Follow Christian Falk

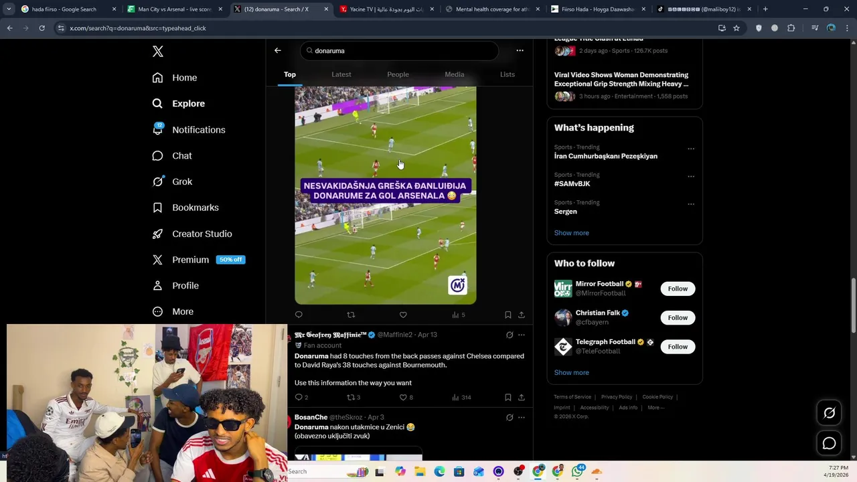tap(678, 318)
